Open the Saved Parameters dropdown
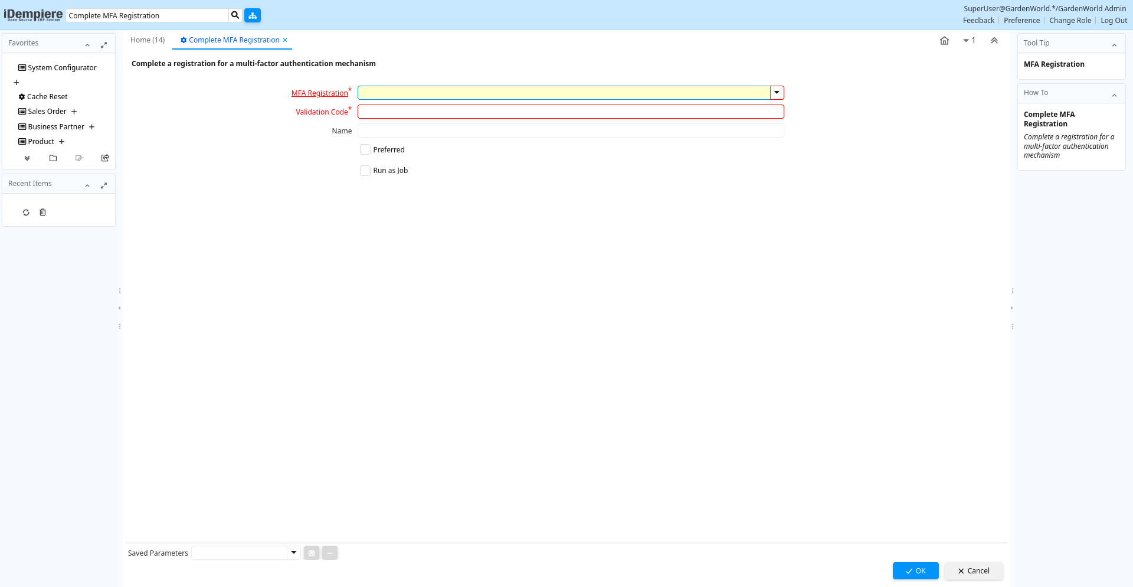Image resolution: width=1133 pixels, height=587 pixels. [x=293, y=553]
